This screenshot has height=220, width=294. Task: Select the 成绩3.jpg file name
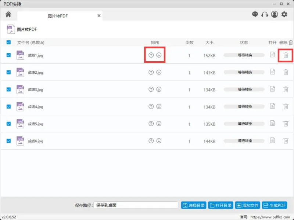click(36, 89)
